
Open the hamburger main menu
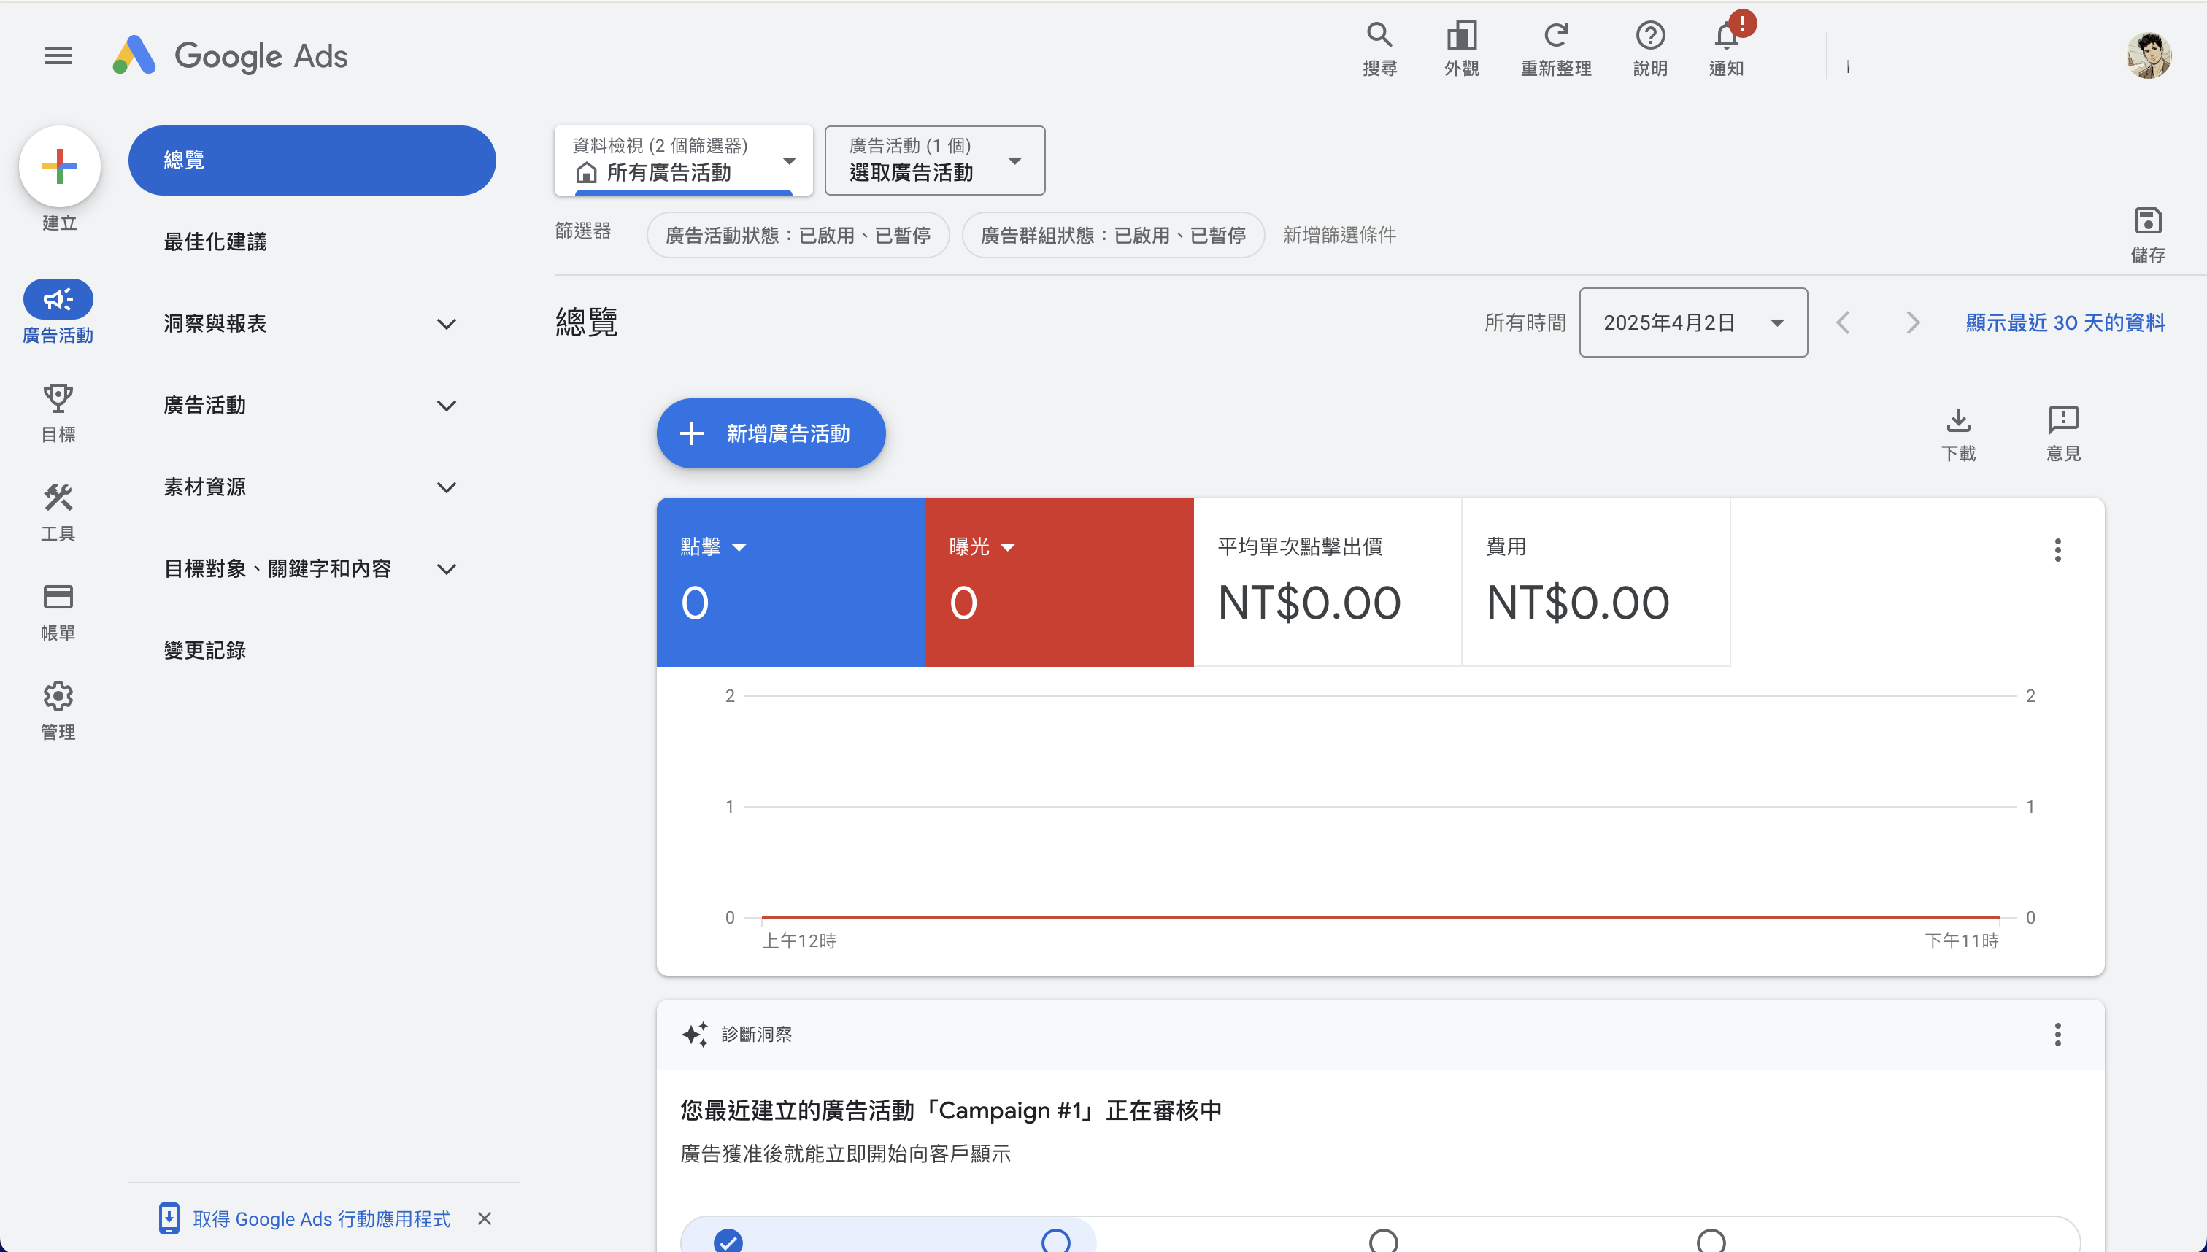(x=58, y=56)
